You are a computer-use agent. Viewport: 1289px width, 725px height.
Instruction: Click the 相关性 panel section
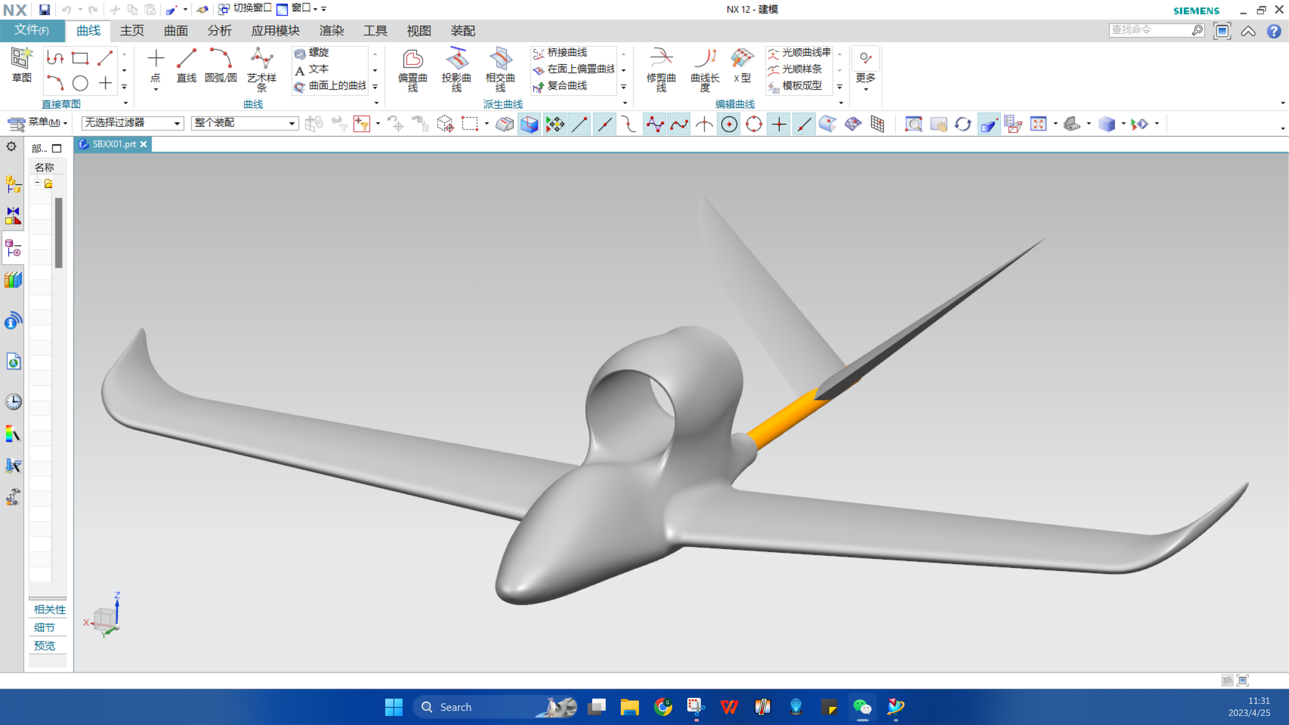click(49, 609)
